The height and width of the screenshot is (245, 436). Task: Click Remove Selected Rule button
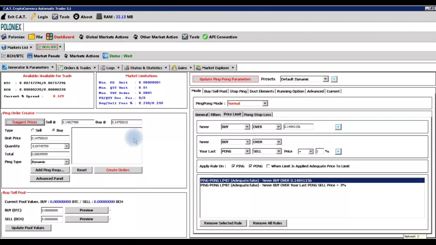click(223, 223)
